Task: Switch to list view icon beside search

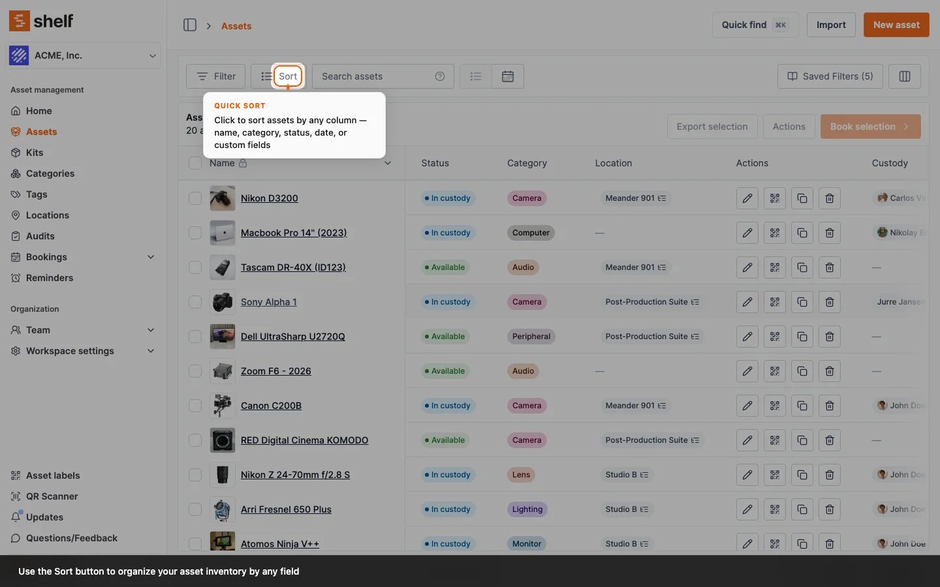Action: pos(476,76)
